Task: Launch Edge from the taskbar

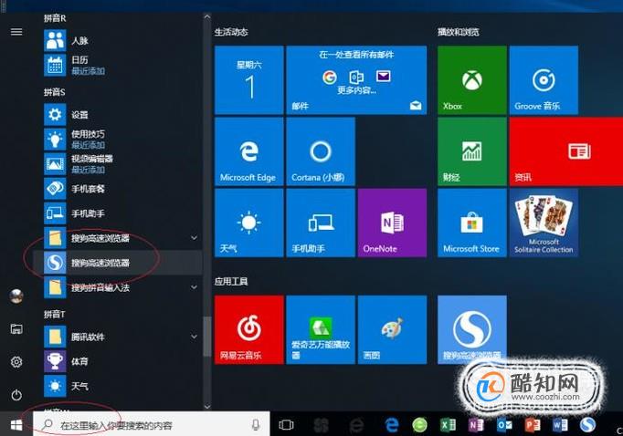Action: point(392,425)
